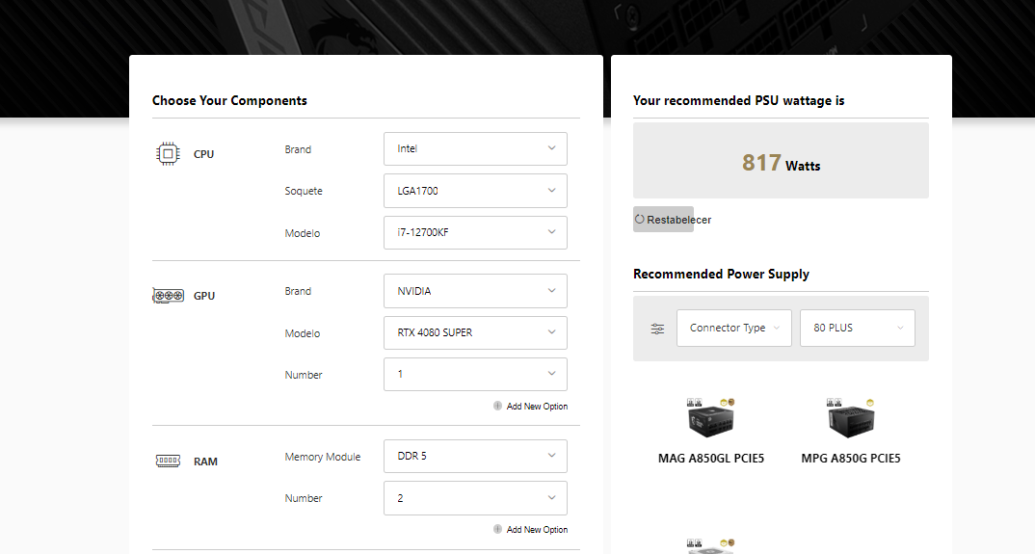Click the CPU Modelo field label
The image size is (1035, 554).
(303, 233)
